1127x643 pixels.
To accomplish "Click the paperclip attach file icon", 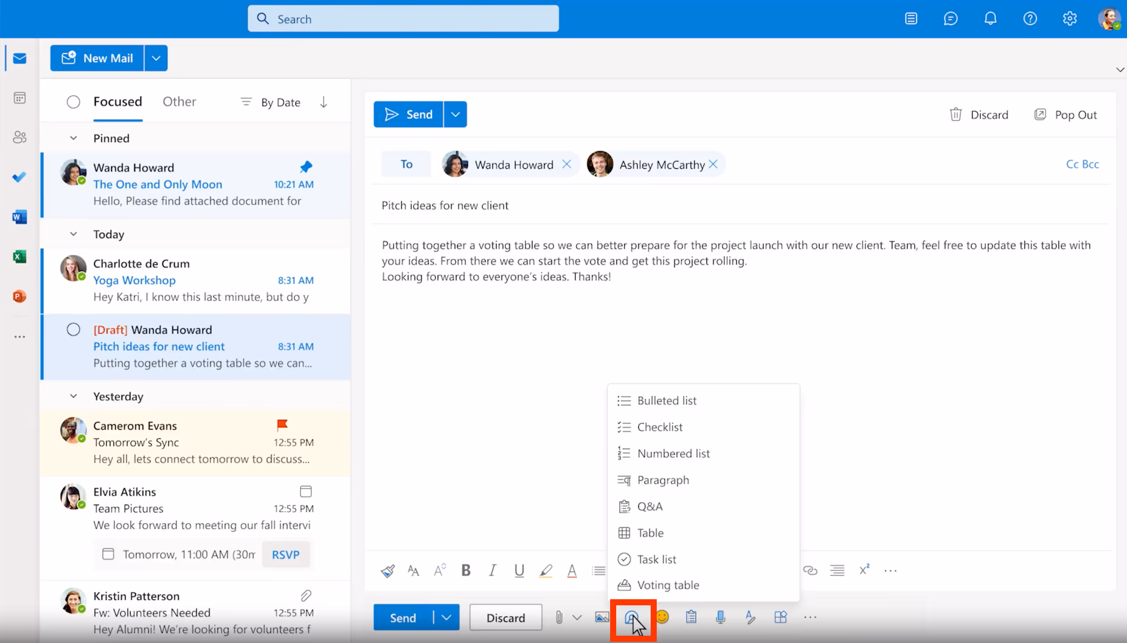I will click(559, 617).
